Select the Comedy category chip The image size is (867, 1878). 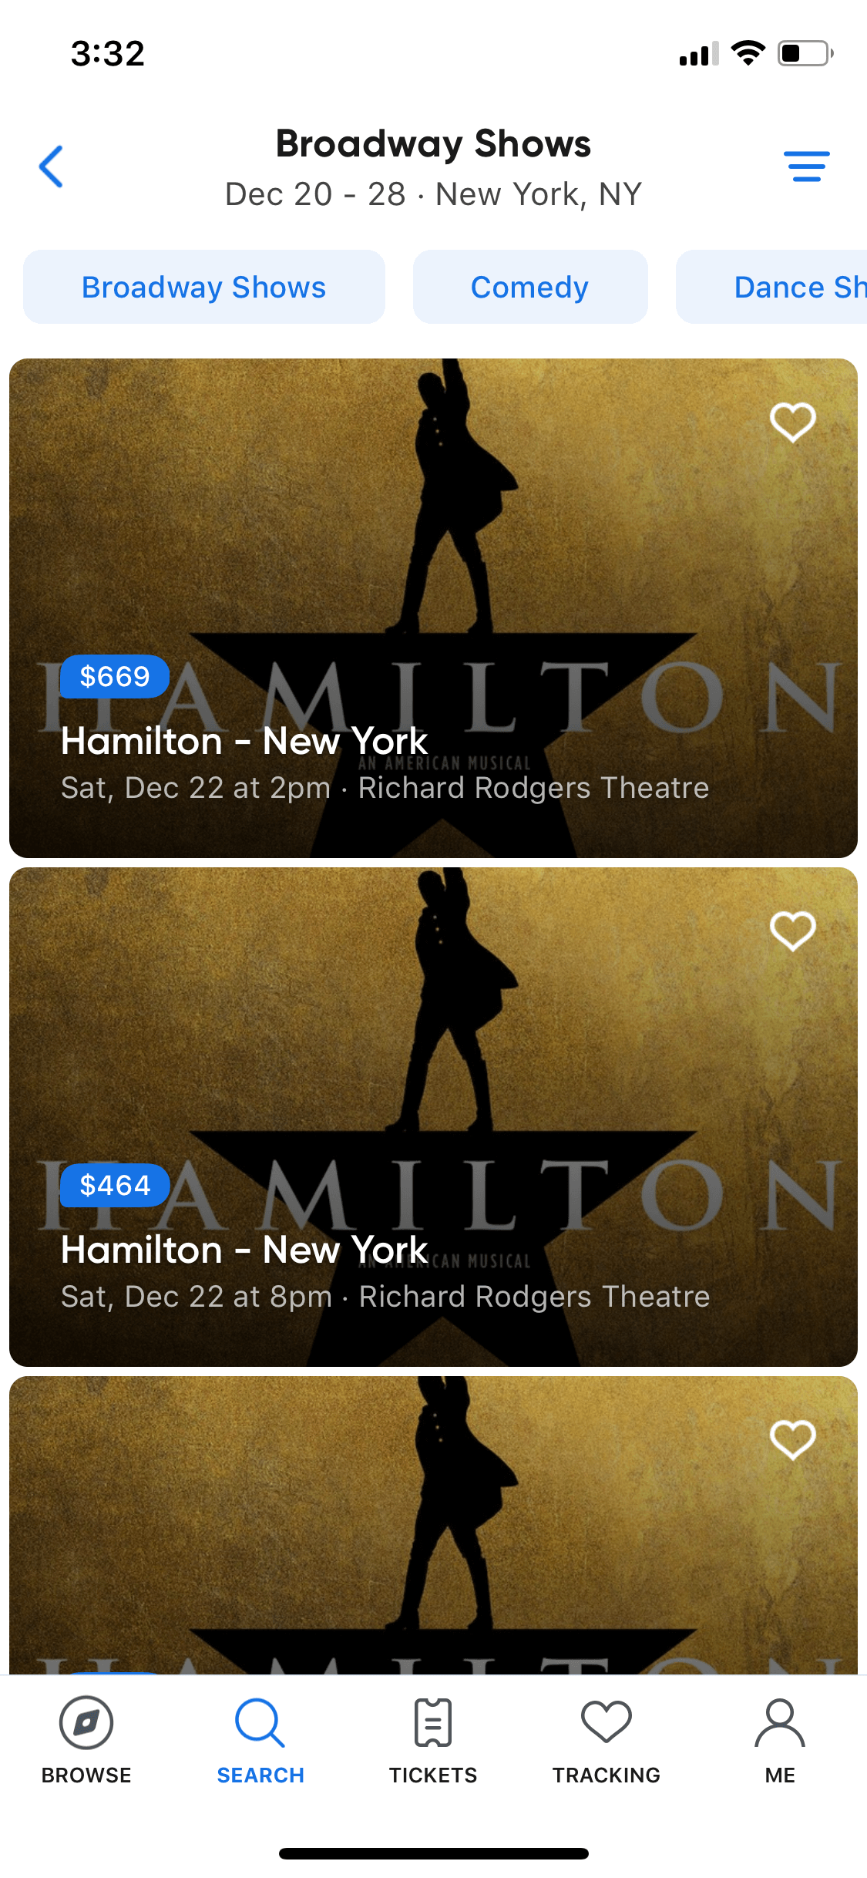[530, 287]
